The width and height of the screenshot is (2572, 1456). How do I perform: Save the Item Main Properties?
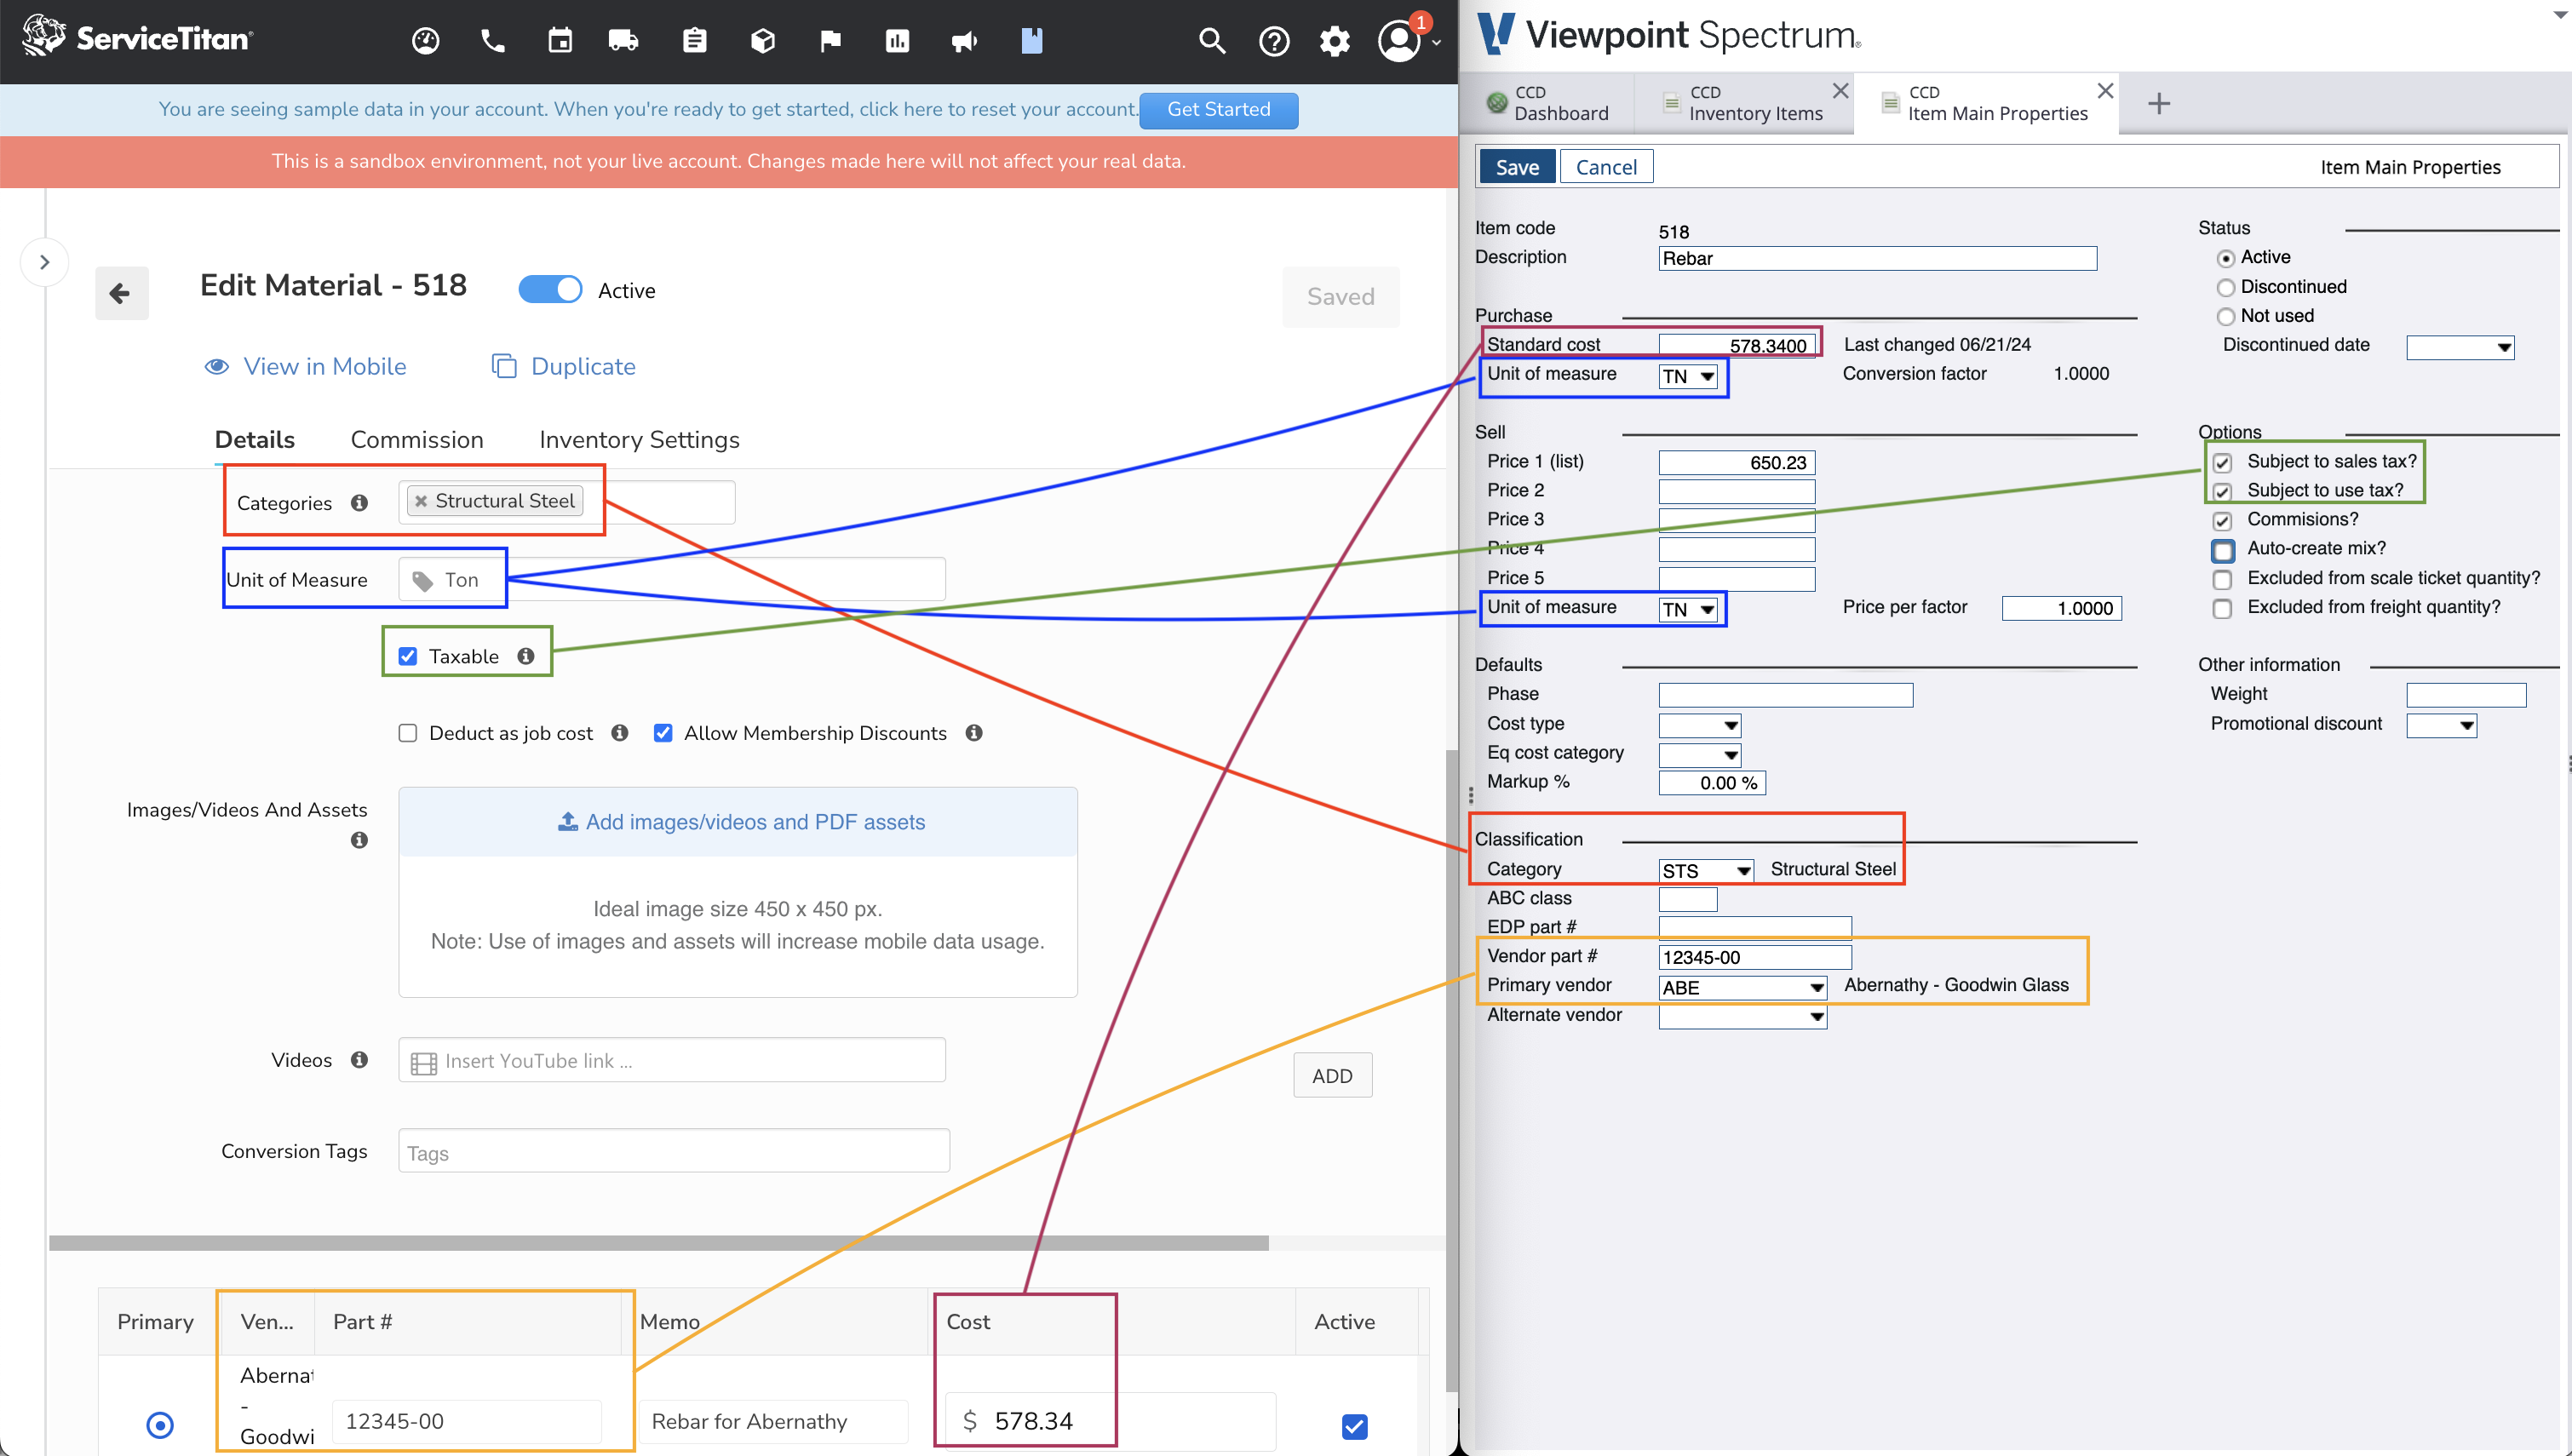pos(1514,166)
